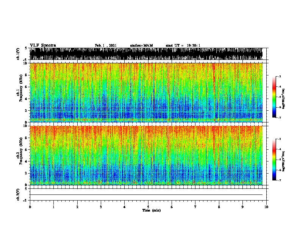Click the "VLF Spectra" plot title
The image size is (300, 232).
tap(43, 45)
